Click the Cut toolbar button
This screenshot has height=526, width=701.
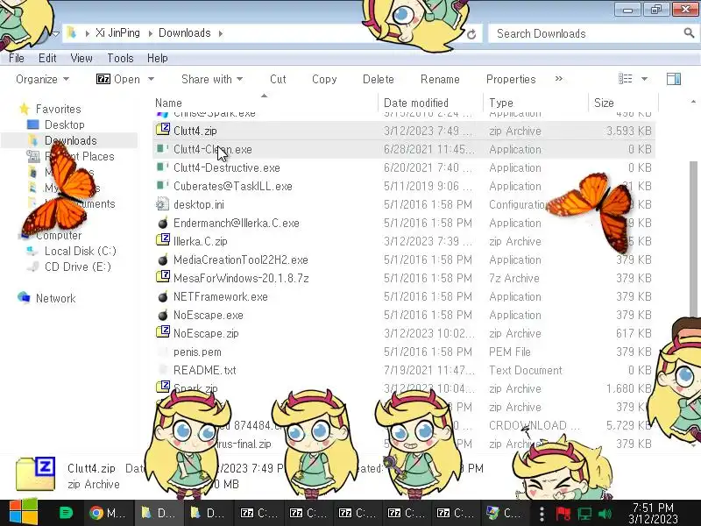pyautogui.click(x=278, y=79)
